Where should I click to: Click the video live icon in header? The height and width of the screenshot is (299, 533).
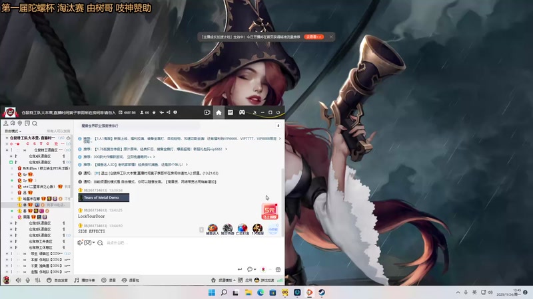207,112
